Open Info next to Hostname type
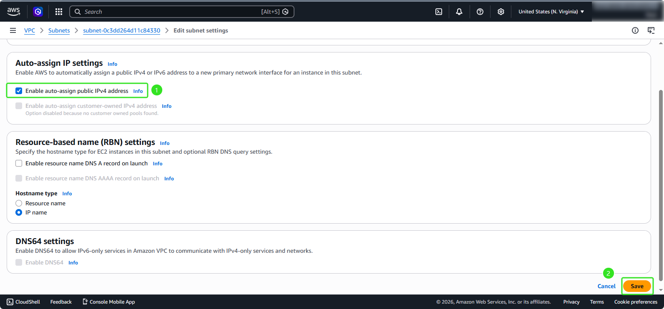This screenshot has height=309, width=664. coord(67,194)
